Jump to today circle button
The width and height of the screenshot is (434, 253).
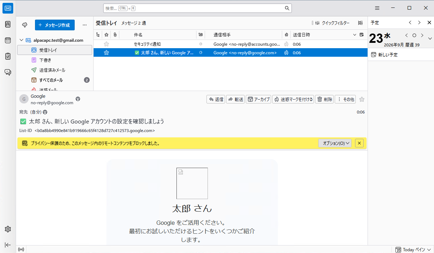pyautogui.click(x=414, y=35)
